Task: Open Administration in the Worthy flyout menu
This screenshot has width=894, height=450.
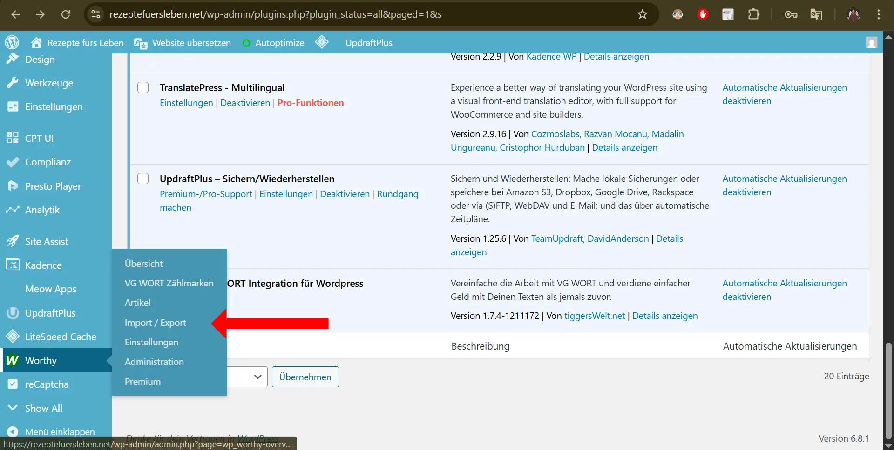Action: coord(154,362)
